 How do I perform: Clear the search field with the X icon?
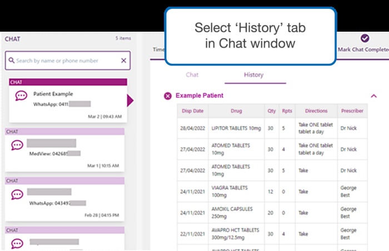(123, 61)
